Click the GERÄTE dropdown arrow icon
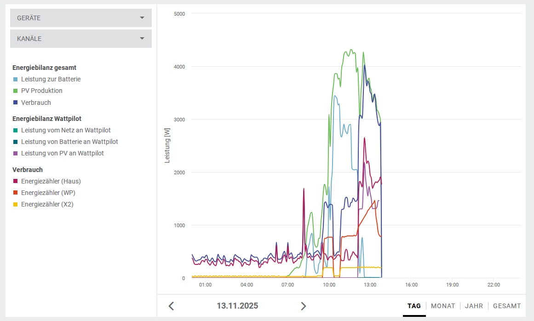534x321 pixels. pyautogui.click(x=142, y=18)
